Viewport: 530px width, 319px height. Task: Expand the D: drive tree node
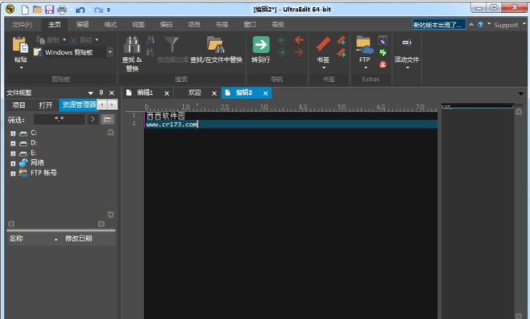[13, 143]
